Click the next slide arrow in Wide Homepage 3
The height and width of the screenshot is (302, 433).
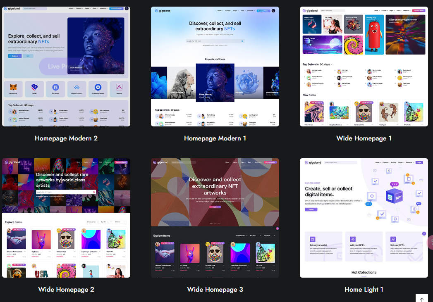275,192
